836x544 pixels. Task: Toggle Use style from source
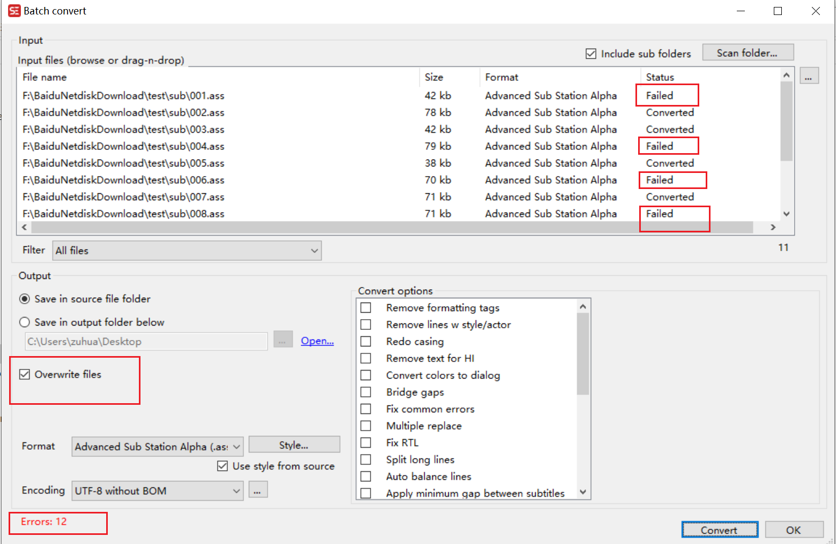223,466
